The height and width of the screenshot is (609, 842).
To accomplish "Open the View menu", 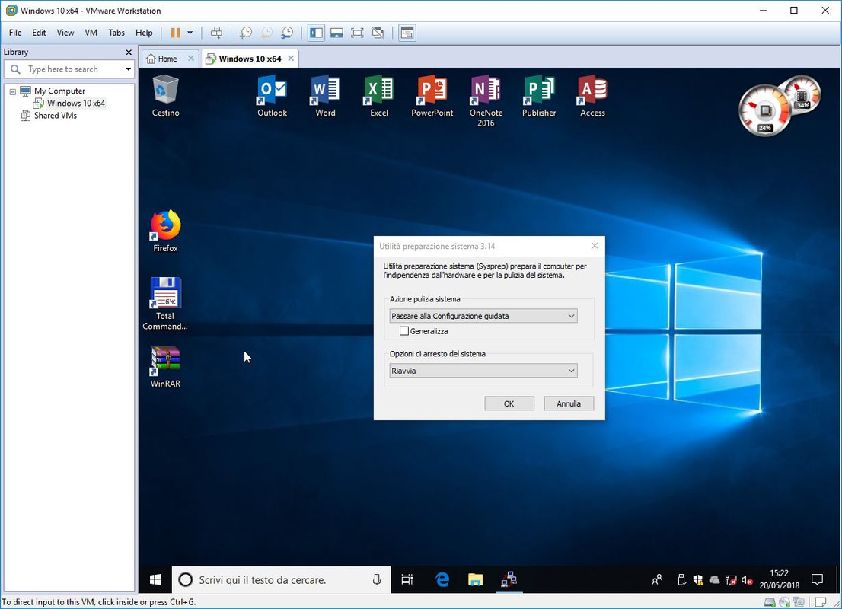I will pos(65,33).
